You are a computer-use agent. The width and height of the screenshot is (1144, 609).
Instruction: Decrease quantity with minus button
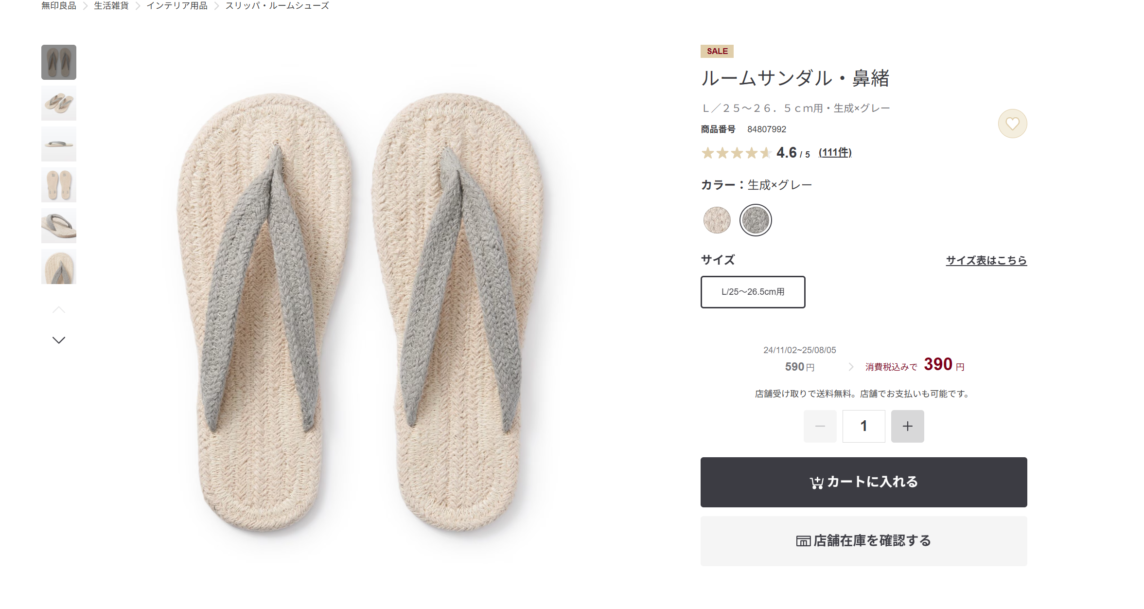pyautogui.click(x=820, y=426)
